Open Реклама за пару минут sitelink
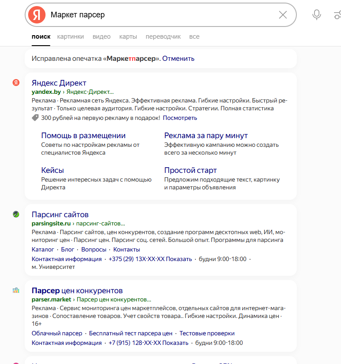Image resolution: width=341 pixels, height=364 pixels. click(206, 136)
